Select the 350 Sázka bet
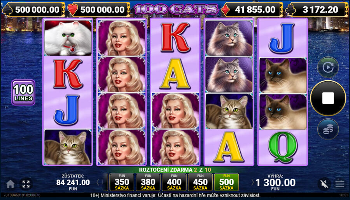Screen dimensions: 350x200 pos(122,182)
